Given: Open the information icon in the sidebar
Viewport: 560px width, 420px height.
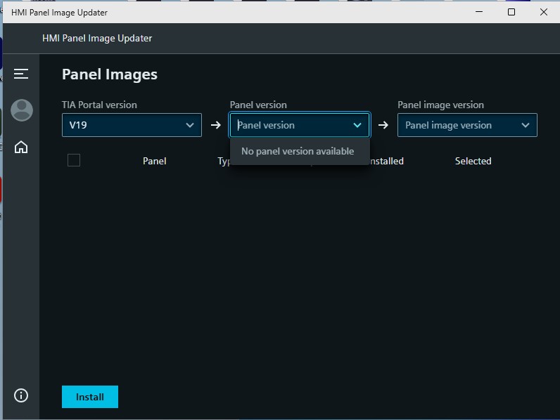Looking at the screenshot, I should point(21,395).
